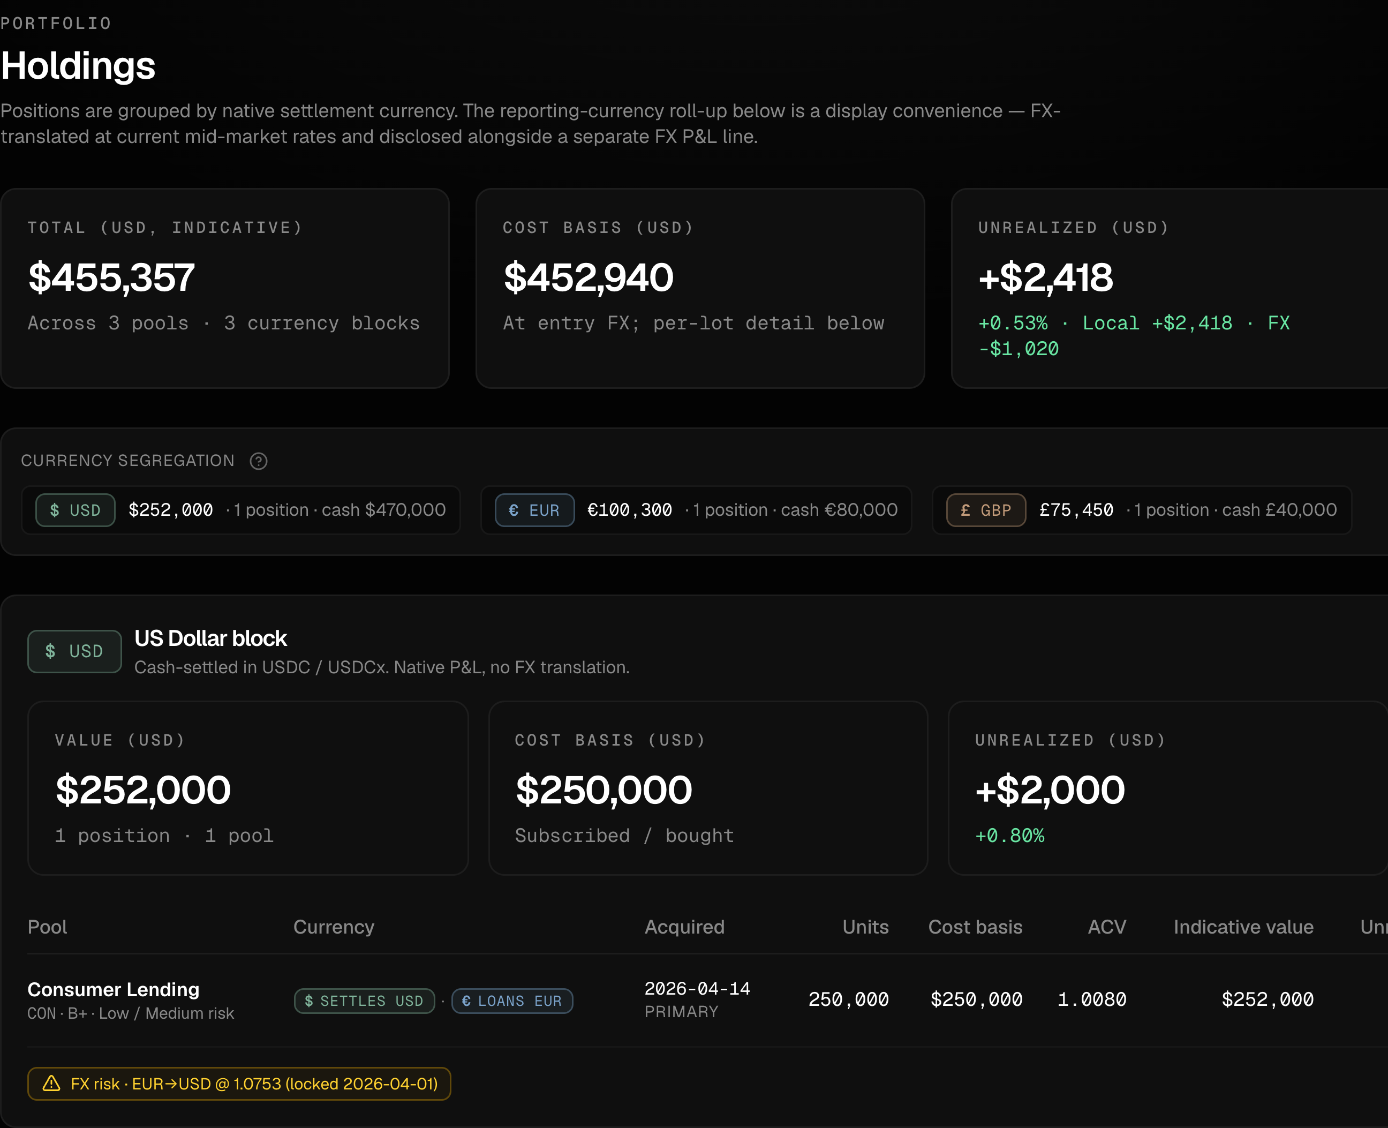Click 'cash €80,000' in EUR segregation

point(839,510)
